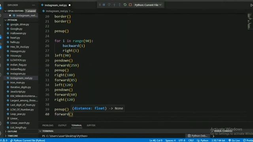Select language mode Python in status bar
253x142 pixels.
[x=203, y=140]
